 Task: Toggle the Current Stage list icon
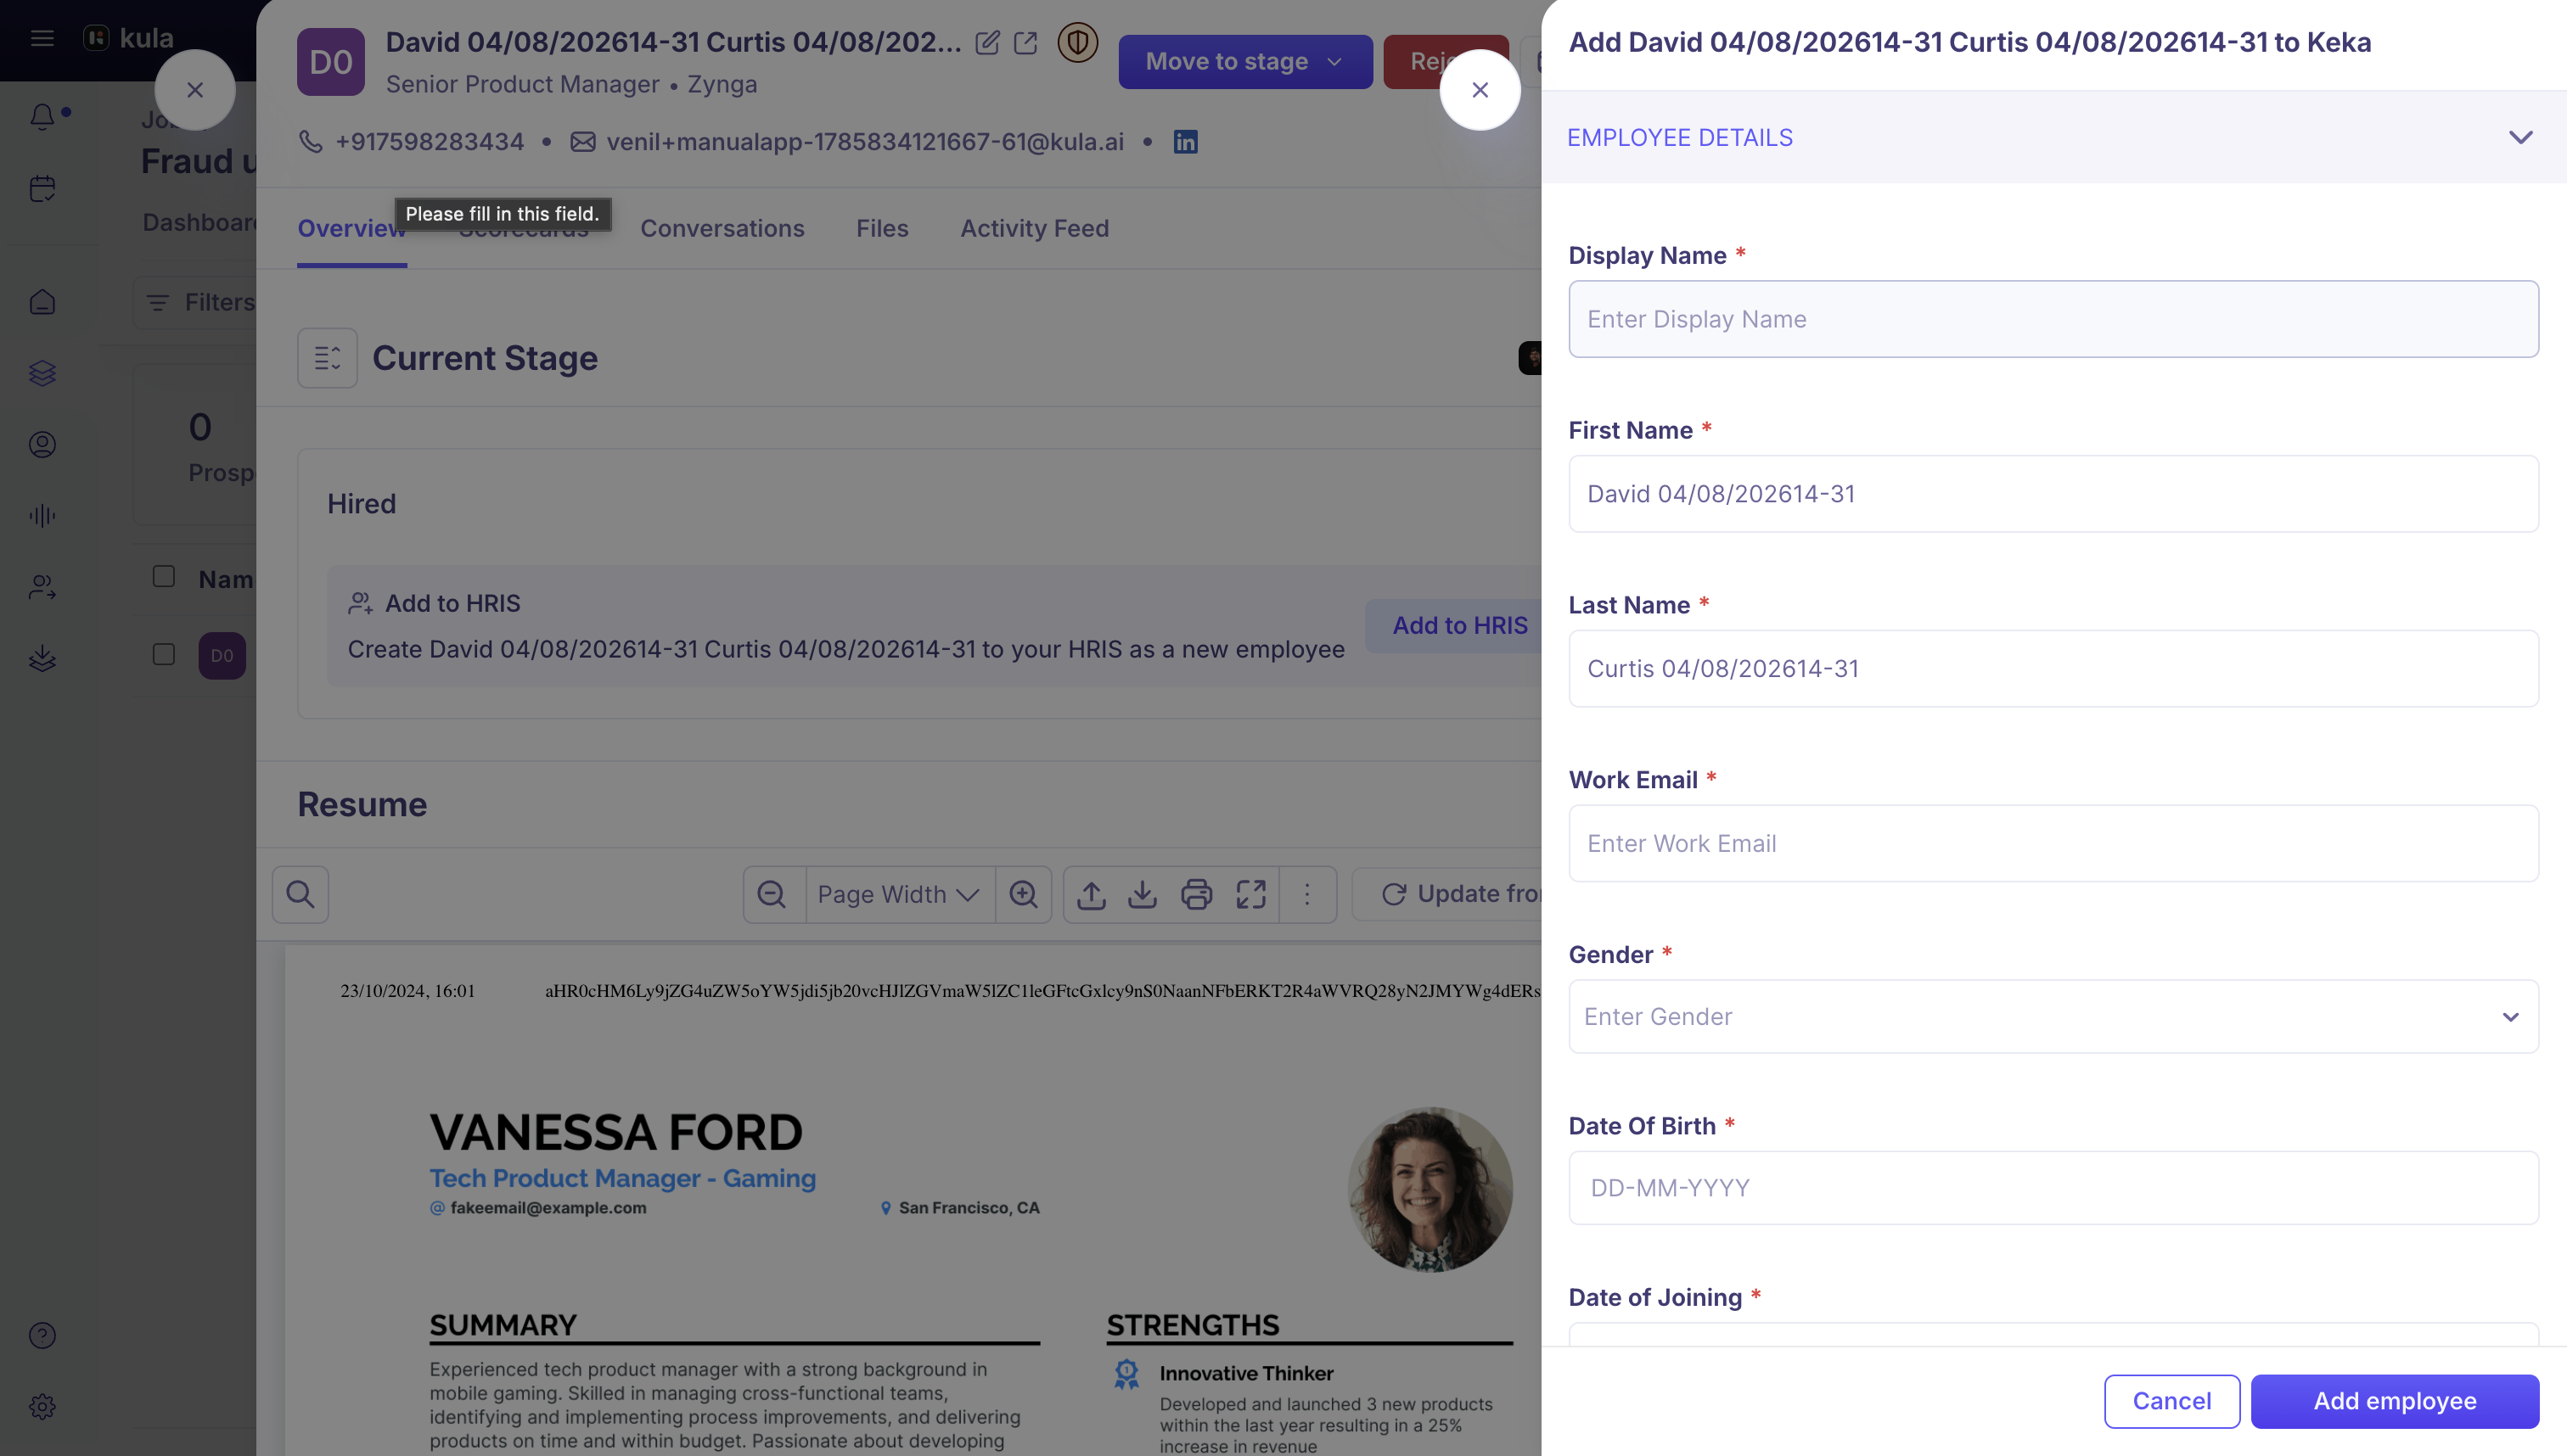(327, 358)
